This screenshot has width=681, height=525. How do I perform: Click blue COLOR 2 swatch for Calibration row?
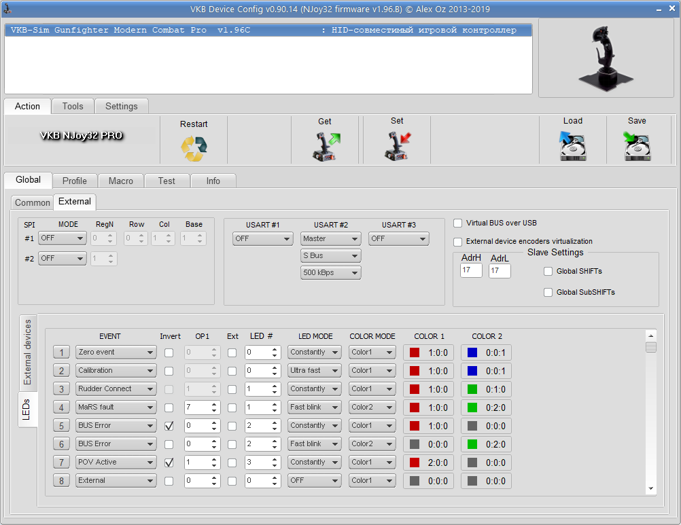[x=472, y=371]
